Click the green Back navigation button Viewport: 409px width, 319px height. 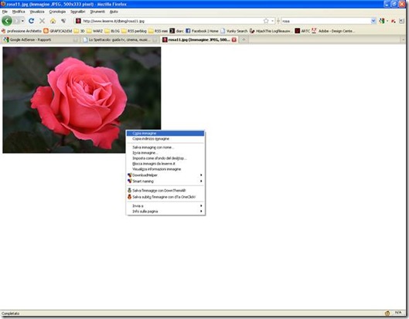(7, 21)
